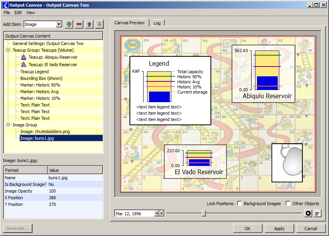Open the animation settings list icon
329x236 pixels.
pos(318,214)
